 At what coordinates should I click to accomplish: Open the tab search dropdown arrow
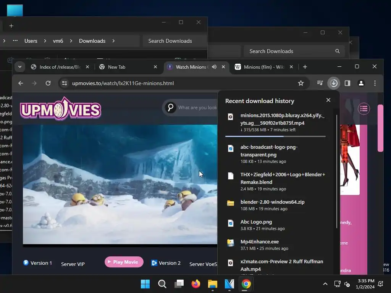[x=20, y=67]
